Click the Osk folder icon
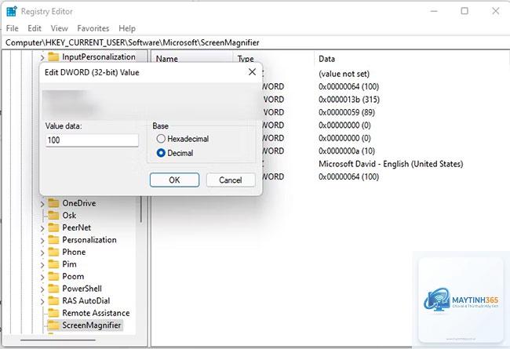 pyautogui.click(x=53, y=216)
